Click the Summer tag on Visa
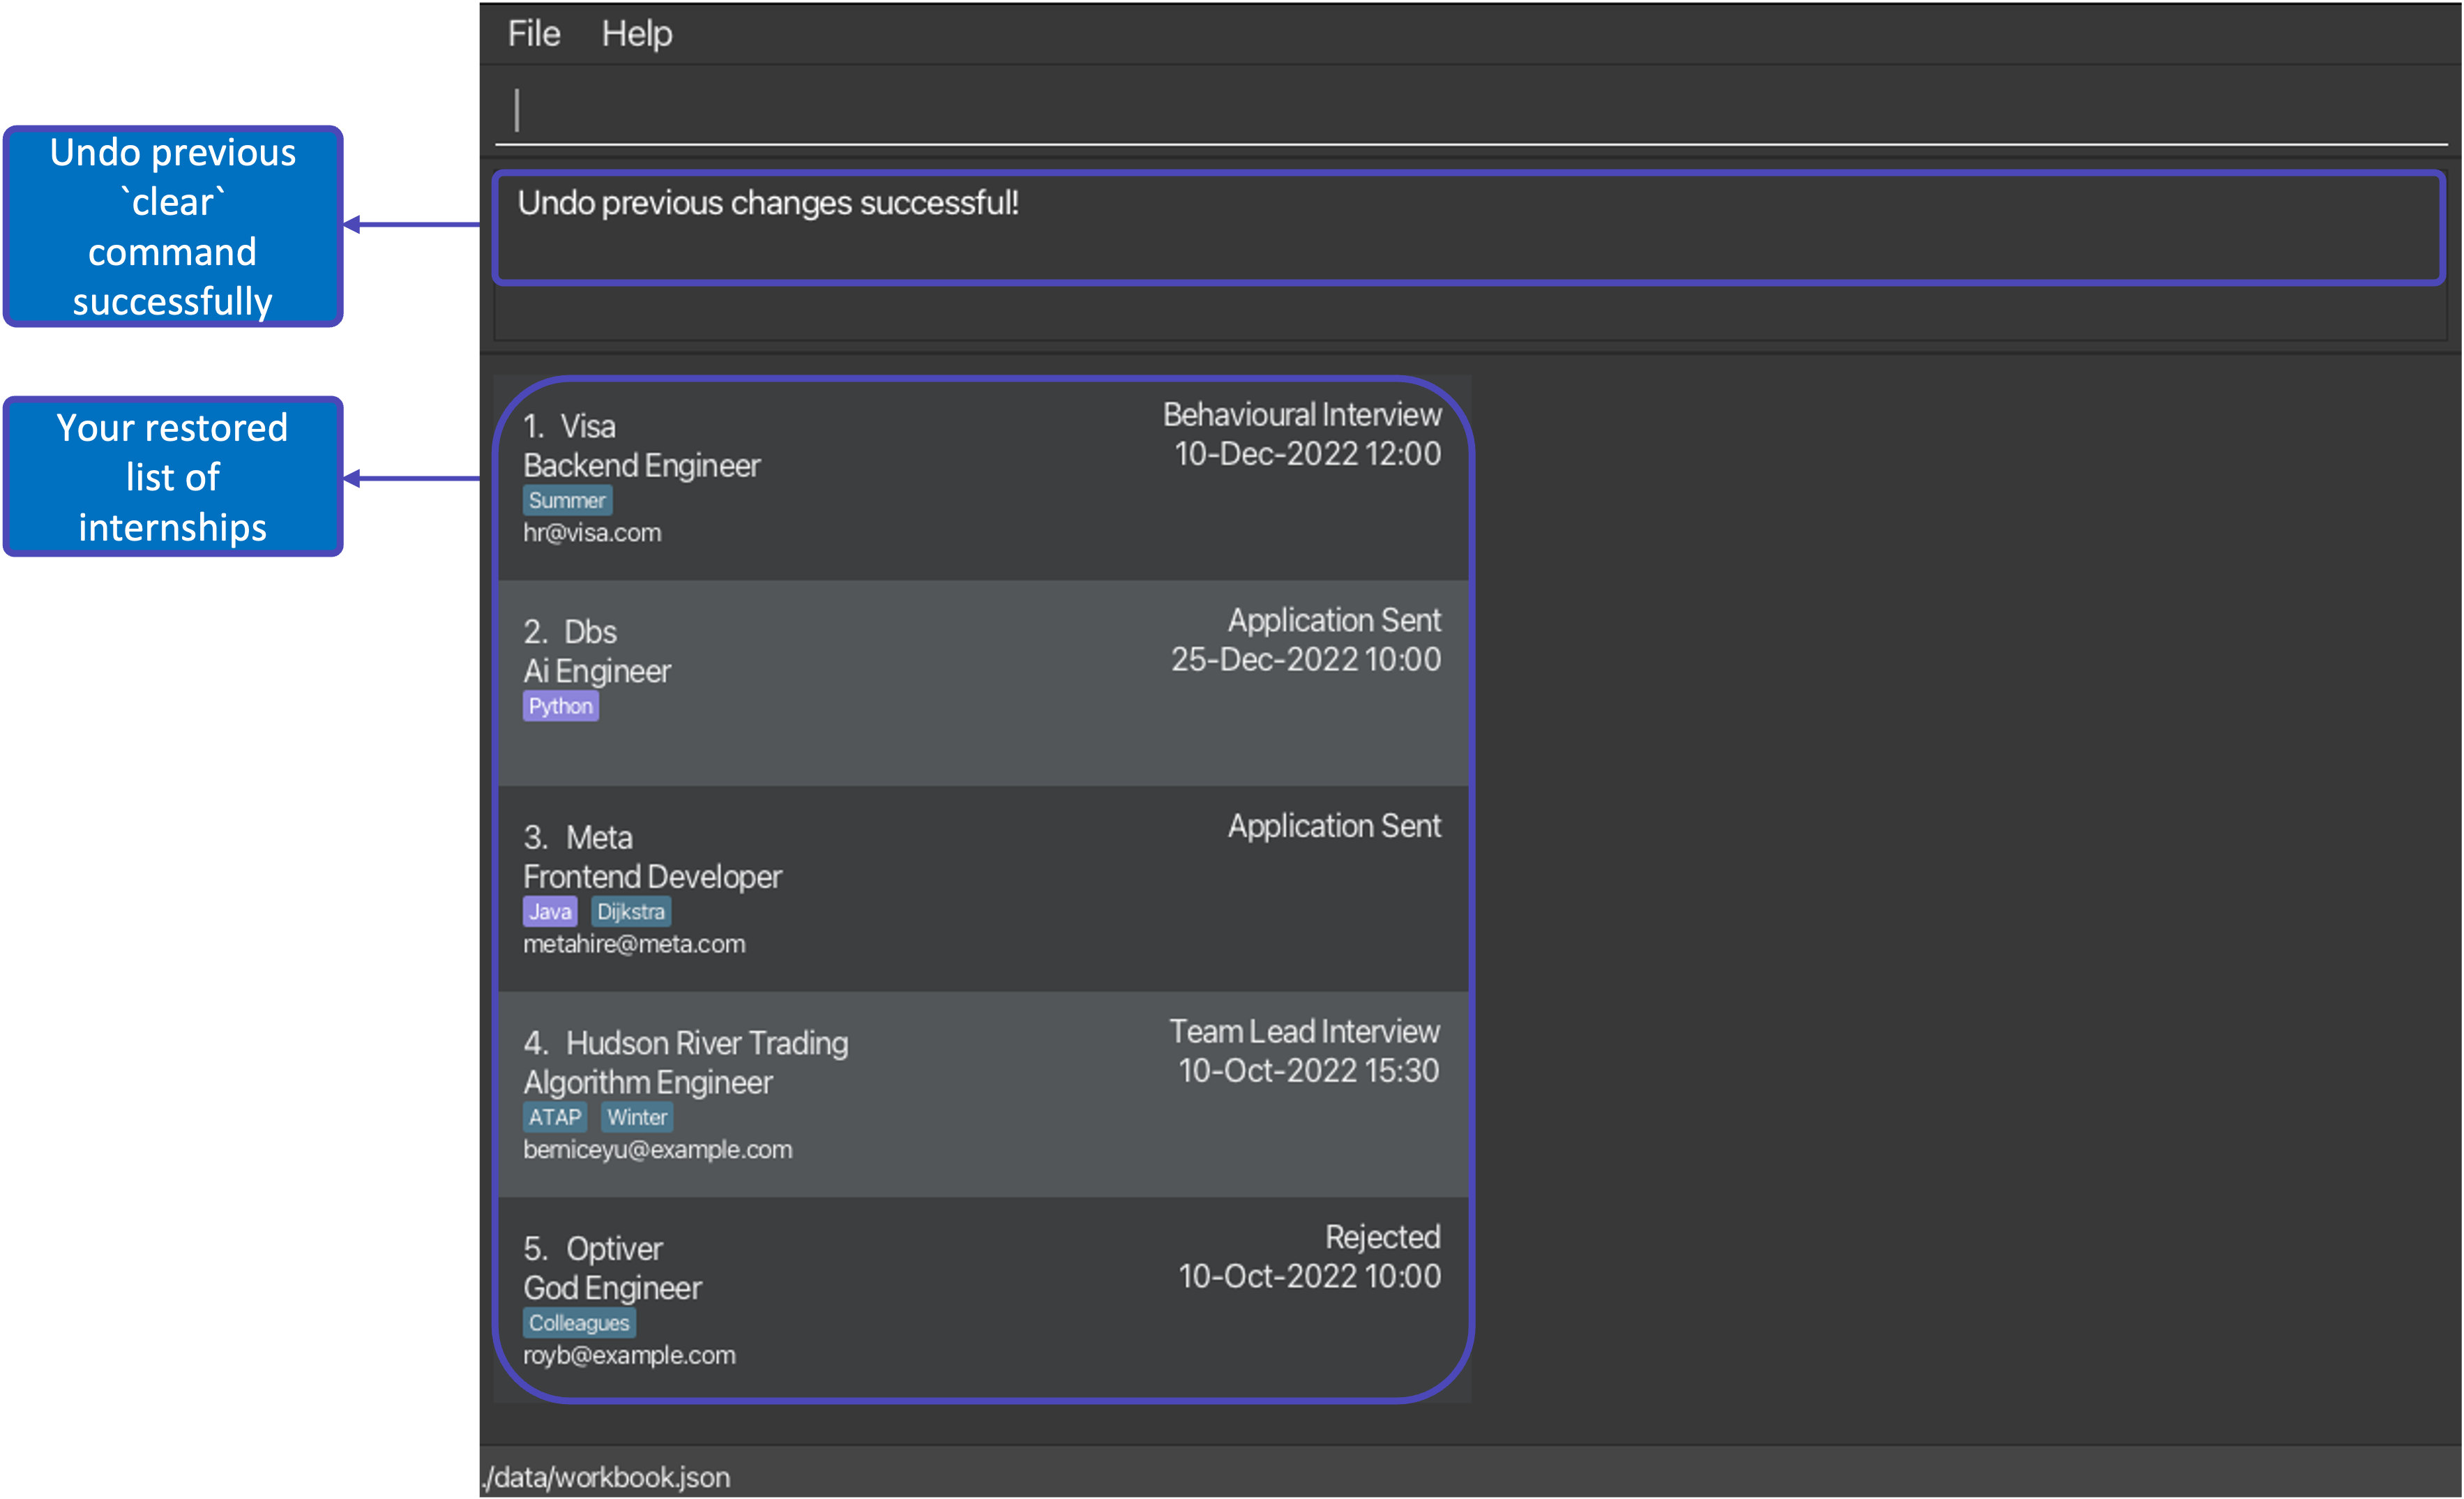This screenshot has height=1499, width=2464. (x=567, y=500)
